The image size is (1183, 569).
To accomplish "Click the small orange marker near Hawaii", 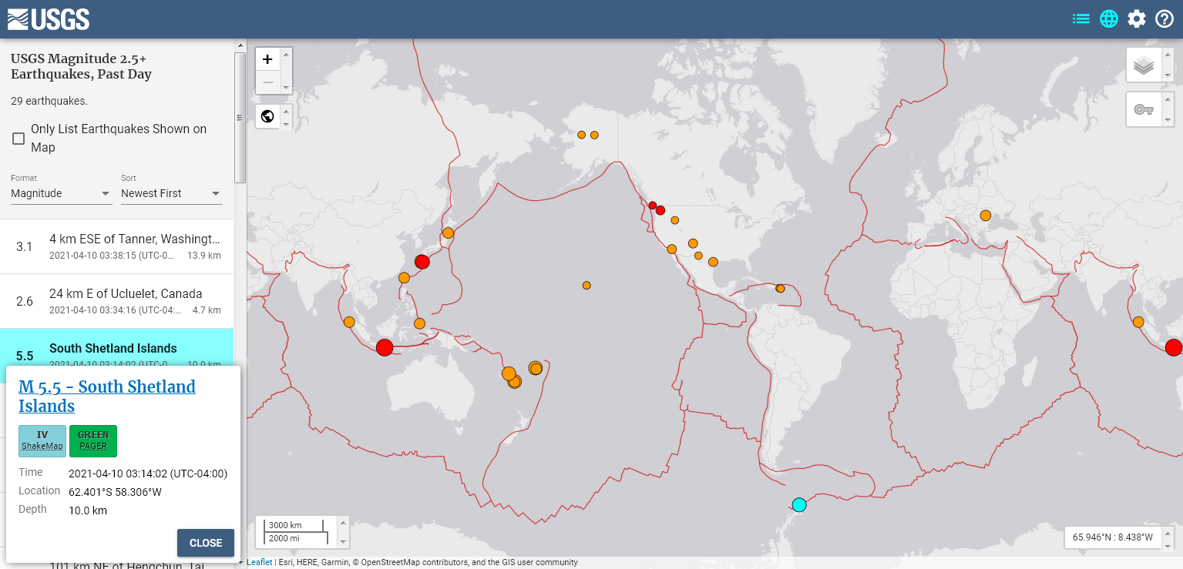I will point(586,285).
